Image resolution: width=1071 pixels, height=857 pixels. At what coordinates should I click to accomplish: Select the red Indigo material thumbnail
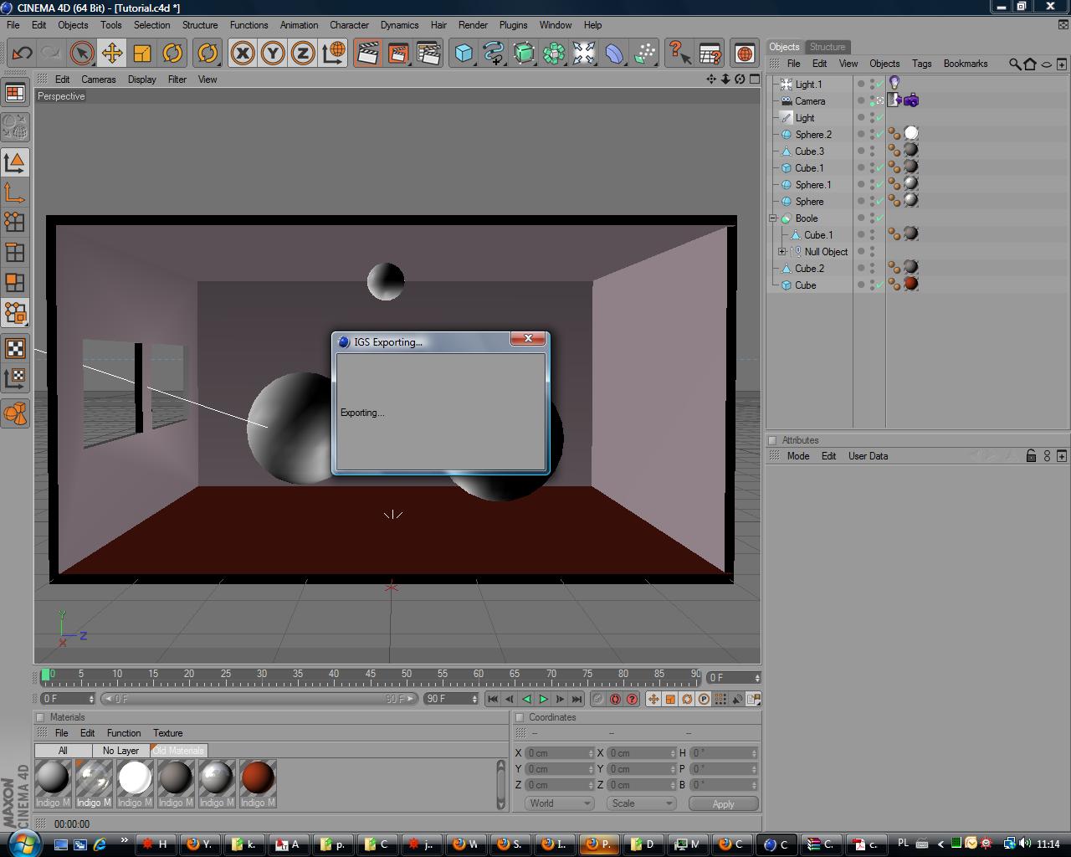click(x=258, y=777)
